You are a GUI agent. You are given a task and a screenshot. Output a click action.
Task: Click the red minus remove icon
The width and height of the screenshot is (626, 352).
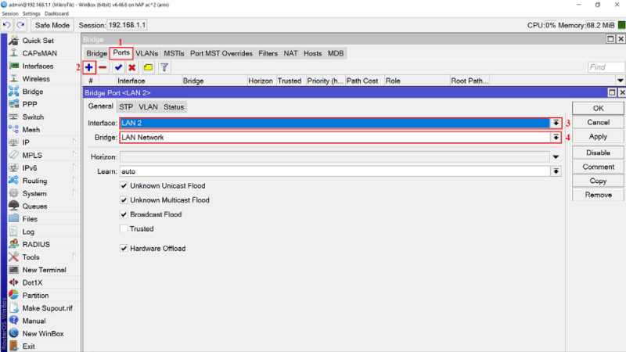tap(103, 67)
